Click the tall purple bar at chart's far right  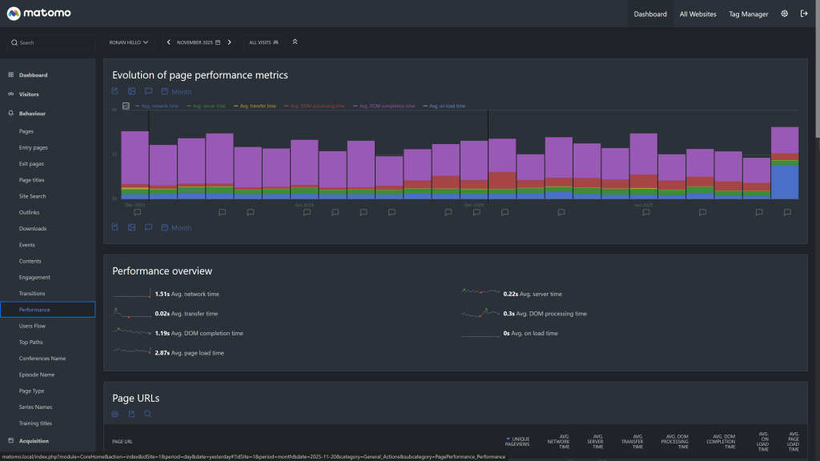[785, 139]
